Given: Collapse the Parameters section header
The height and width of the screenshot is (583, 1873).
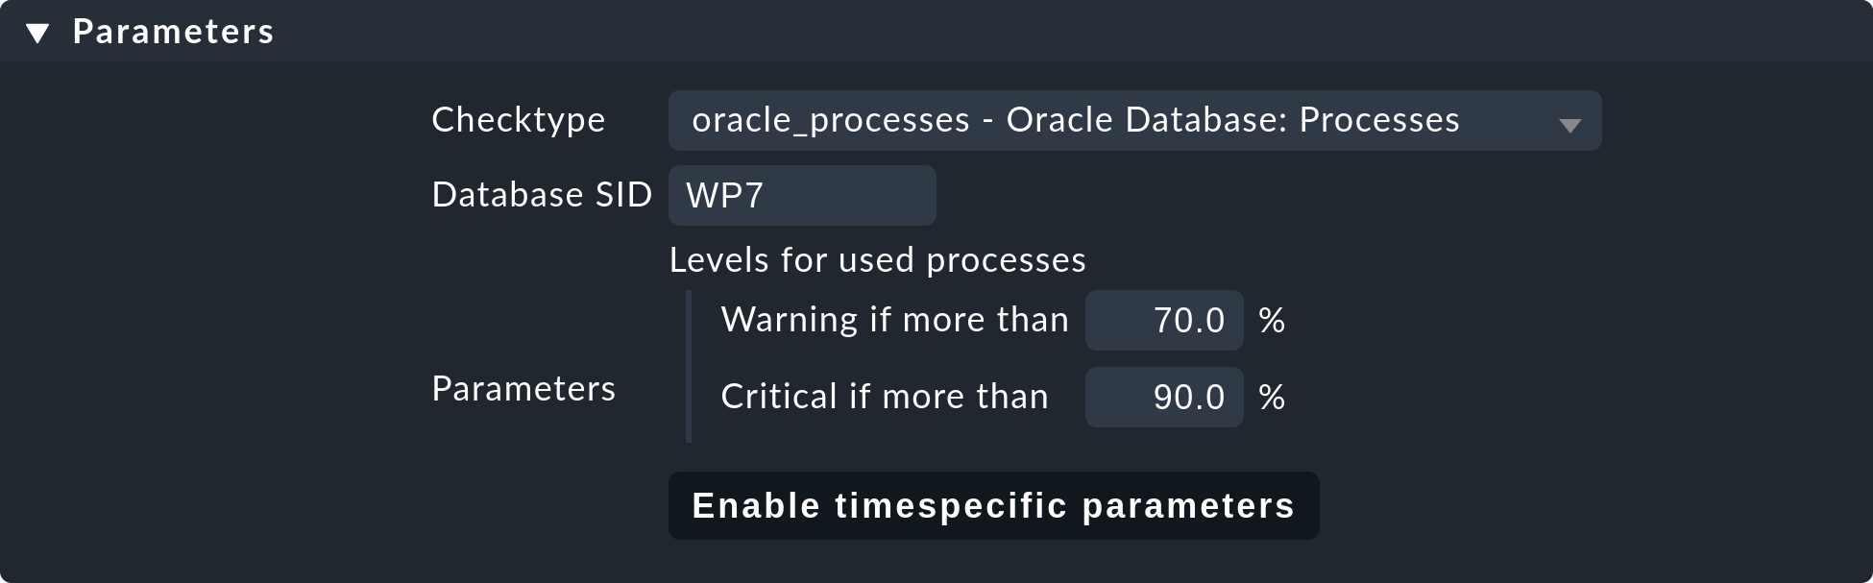Looking at the screenshot, I should 173,31.
